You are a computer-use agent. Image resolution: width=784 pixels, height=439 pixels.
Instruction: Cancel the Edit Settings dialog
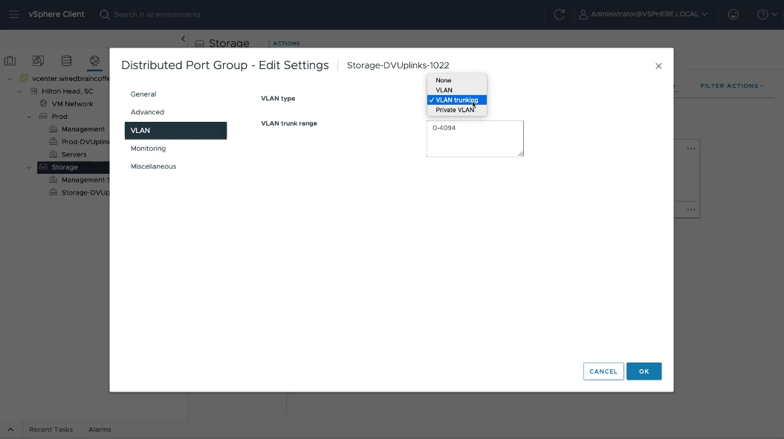click(603, 371)
